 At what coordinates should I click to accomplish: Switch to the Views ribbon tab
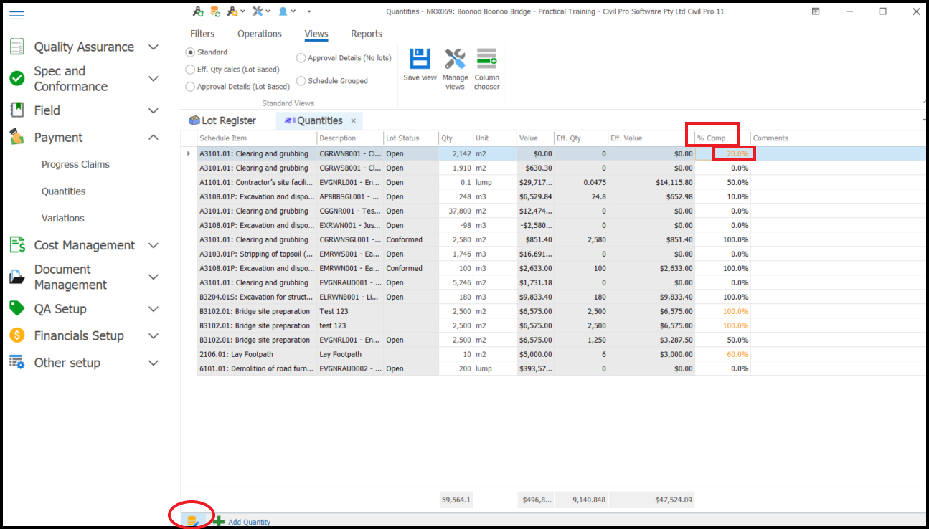316,34
